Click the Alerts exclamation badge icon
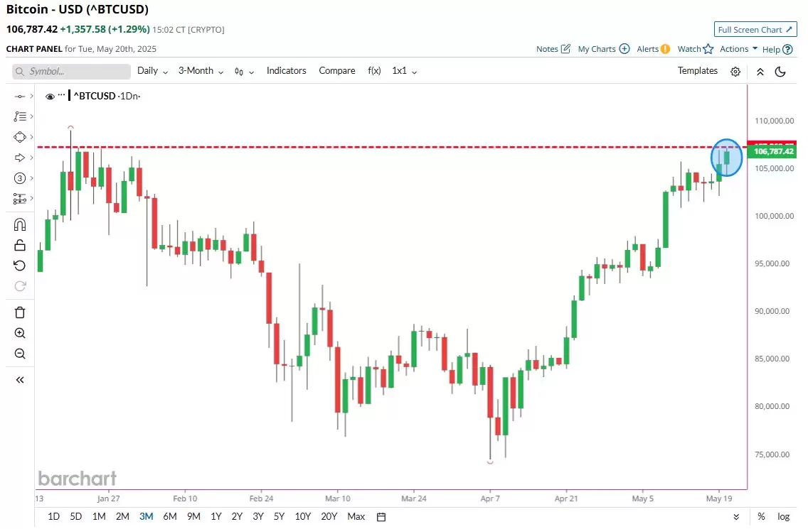 coord(665,49)
